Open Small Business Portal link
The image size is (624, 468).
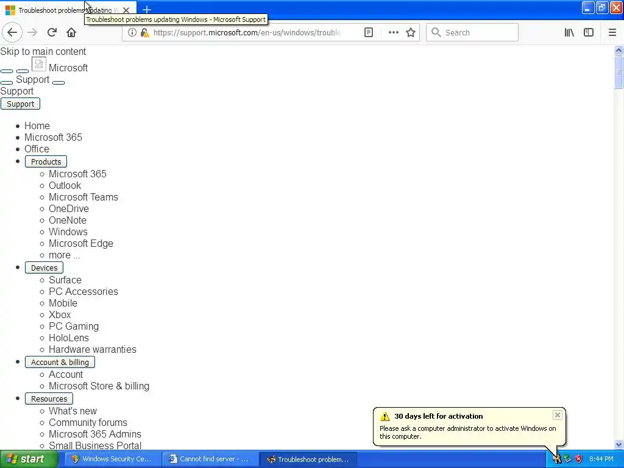pos(94,445)
